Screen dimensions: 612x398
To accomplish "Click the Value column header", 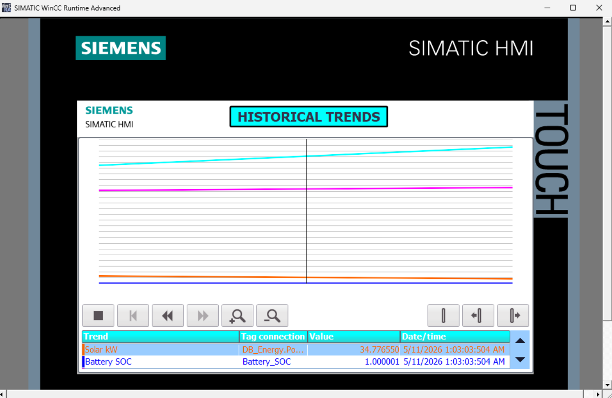I will coord(354,337).
